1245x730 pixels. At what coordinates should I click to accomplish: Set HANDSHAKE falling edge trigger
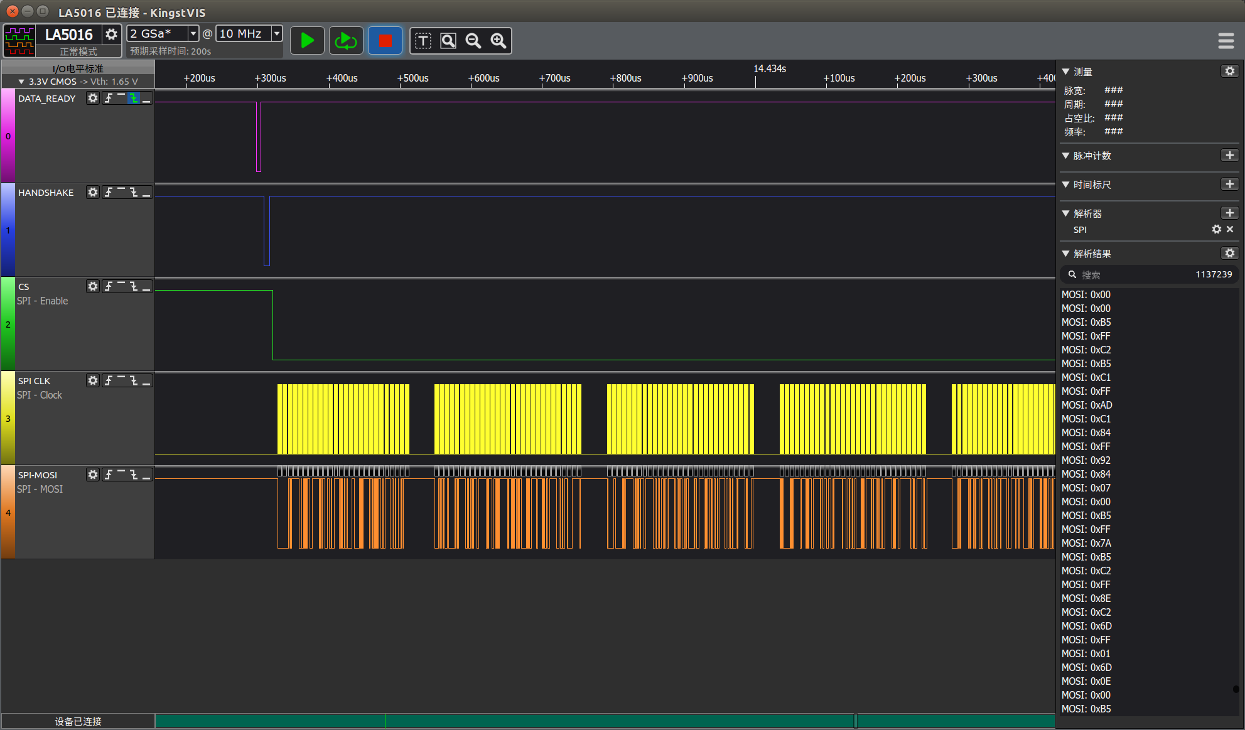click(x=134, y=192)
